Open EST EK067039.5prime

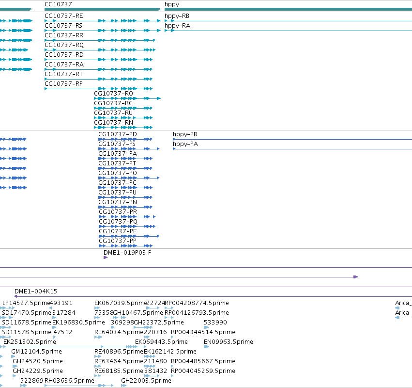click(121, 303)
